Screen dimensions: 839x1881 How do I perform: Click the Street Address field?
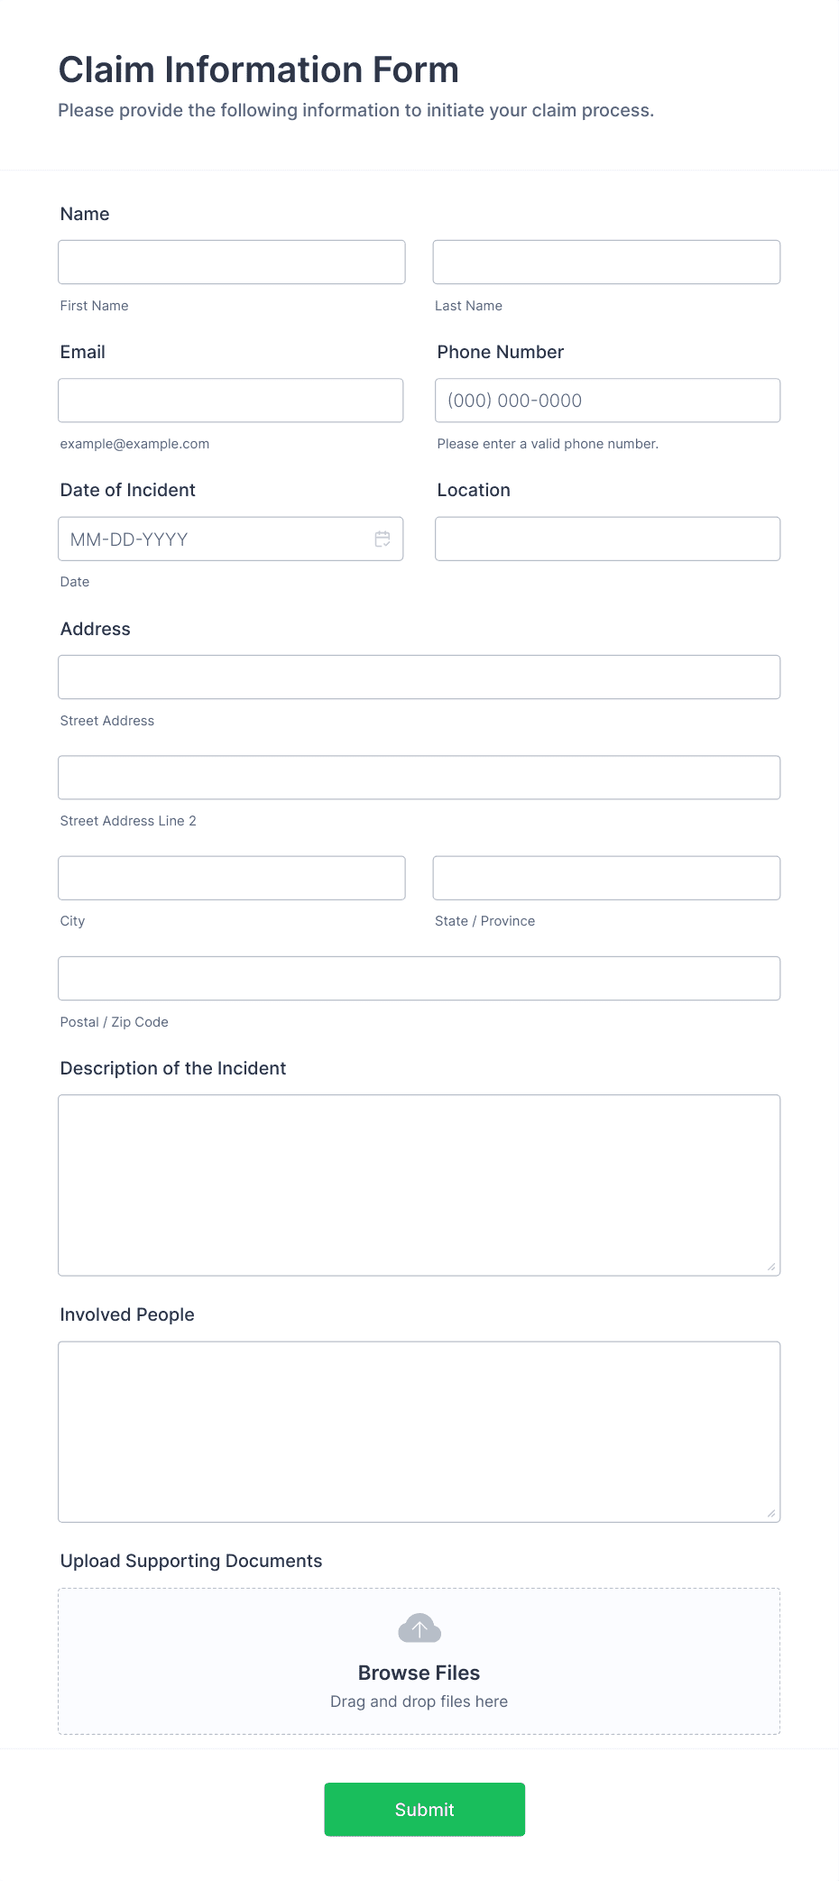(x=419, y=677)
